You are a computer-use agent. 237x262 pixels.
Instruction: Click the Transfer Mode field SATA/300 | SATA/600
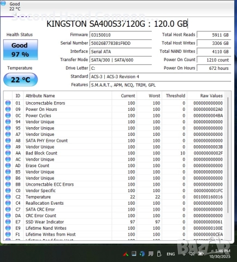click(x=121, y=60)
